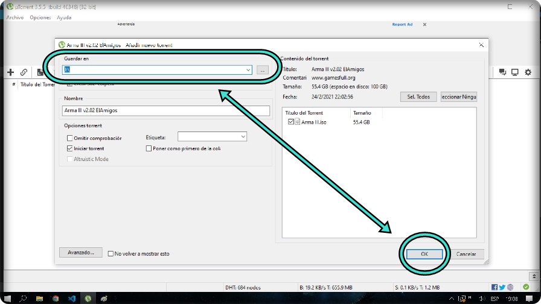This screenshot has height=304, width=541.
Task: Click the green network OK checkmark icon
Action: 526,287
